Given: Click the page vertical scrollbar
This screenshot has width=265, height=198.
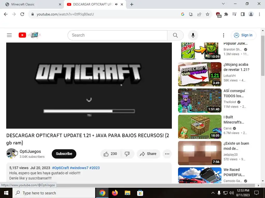Looking at the screenshot, I should [x=263, y=56].
